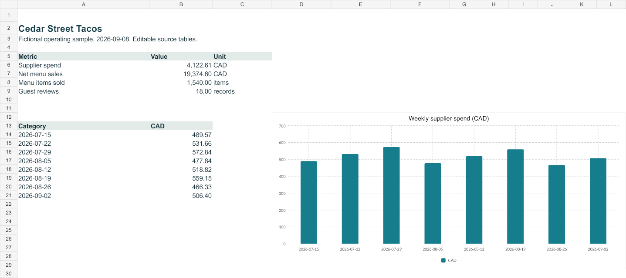Click the date cell 2026-08-12
This screenshot has width=626, height=278.
coord(84,170)
